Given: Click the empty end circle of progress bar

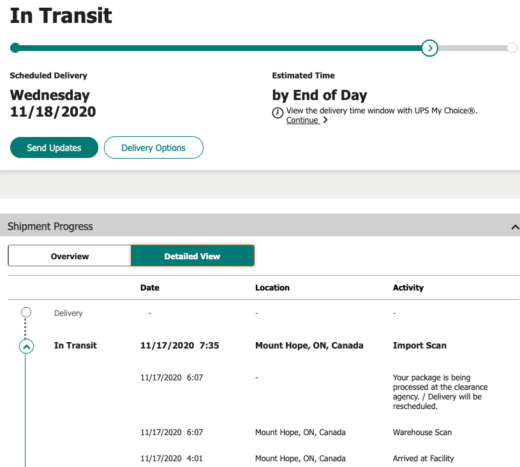Looking at the screenshot, I should coord(512,48).
